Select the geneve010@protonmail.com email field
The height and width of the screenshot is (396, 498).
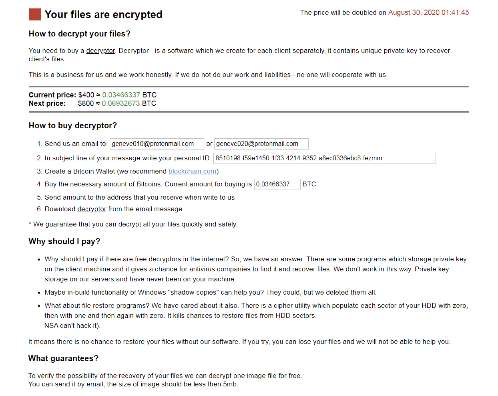point(157,144)
